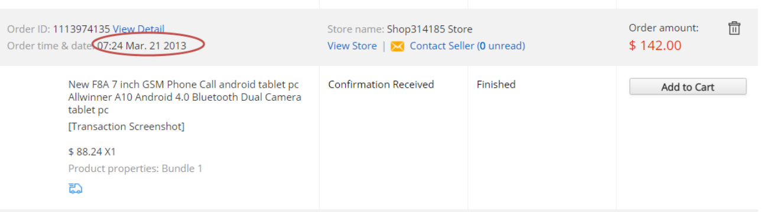Open the New F8A tablet product title
The image size is (770, 212).
point(185,97)
